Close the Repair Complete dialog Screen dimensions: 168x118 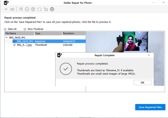pyautogui.click(x=149, y=55)
